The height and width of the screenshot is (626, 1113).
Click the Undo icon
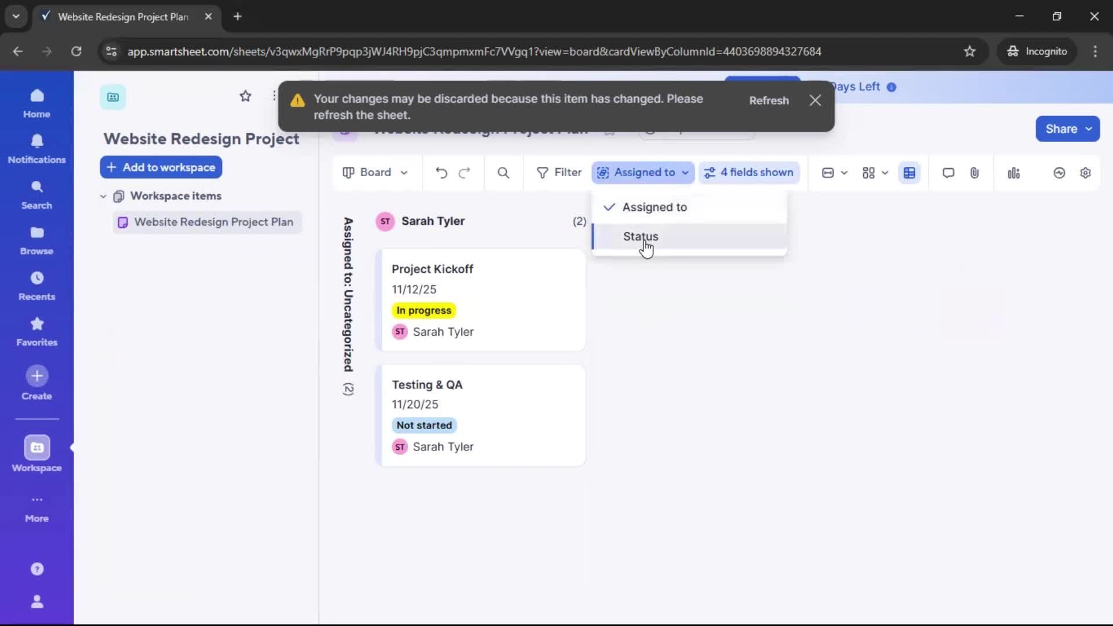pos(441,172)
